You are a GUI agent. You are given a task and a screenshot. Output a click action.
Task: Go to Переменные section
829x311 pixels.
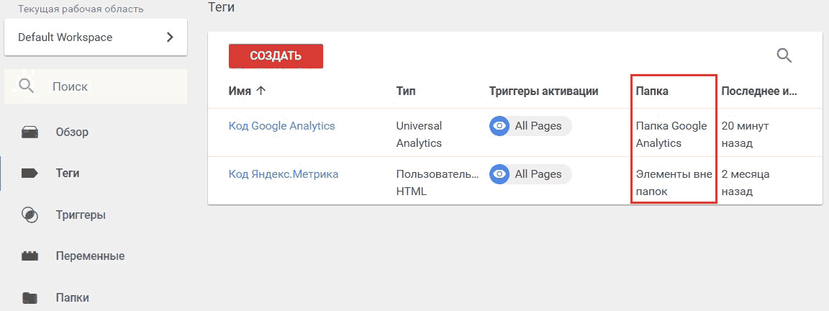[x=91, y=256]
